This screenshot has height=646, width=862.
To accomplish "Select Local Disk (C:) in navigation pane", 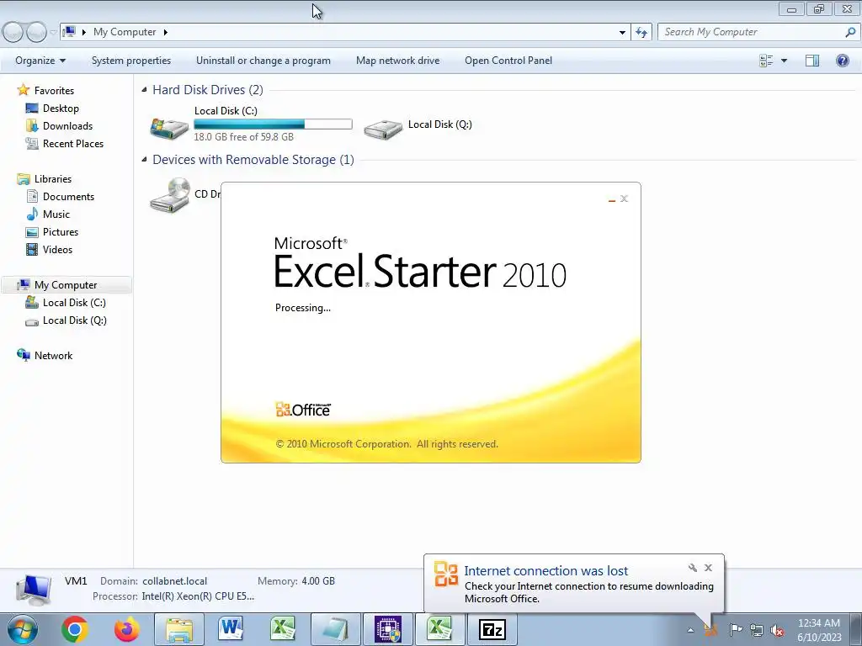I will 74,303.
